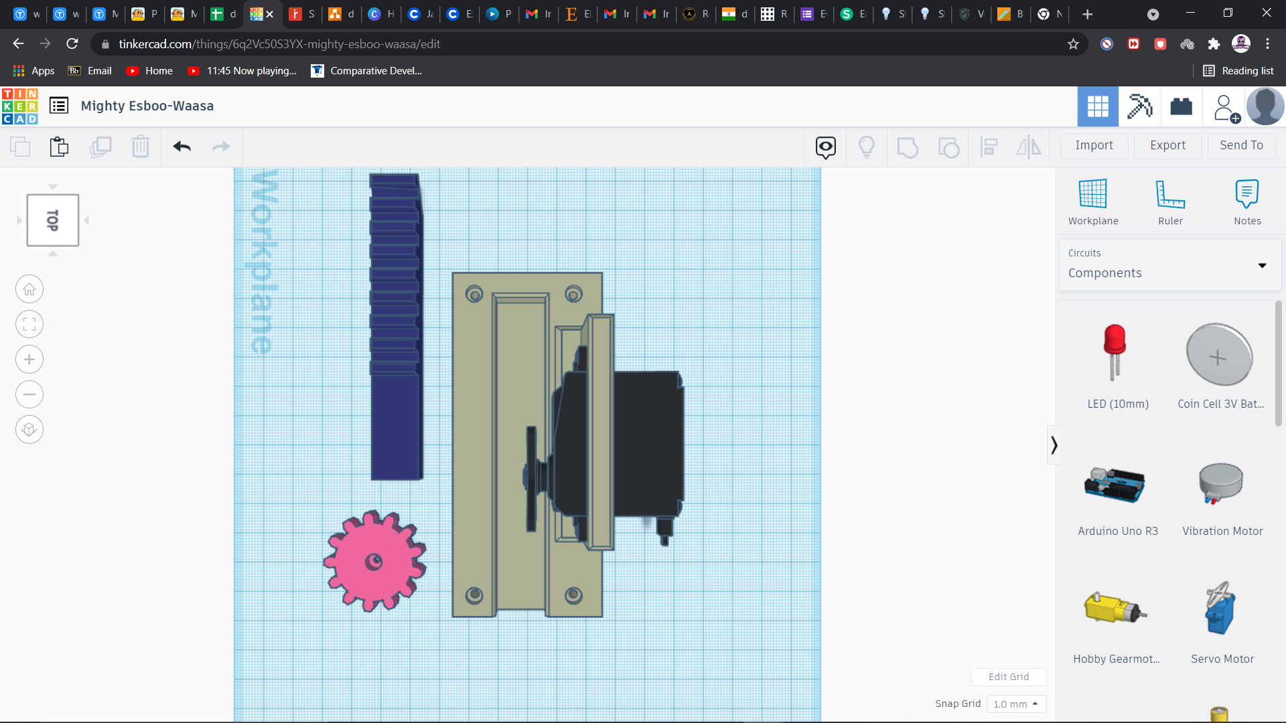Switch to Bricks mode via the Lego icon
The height and width of the screenshot is (723, 1286).
(1180, 106)
